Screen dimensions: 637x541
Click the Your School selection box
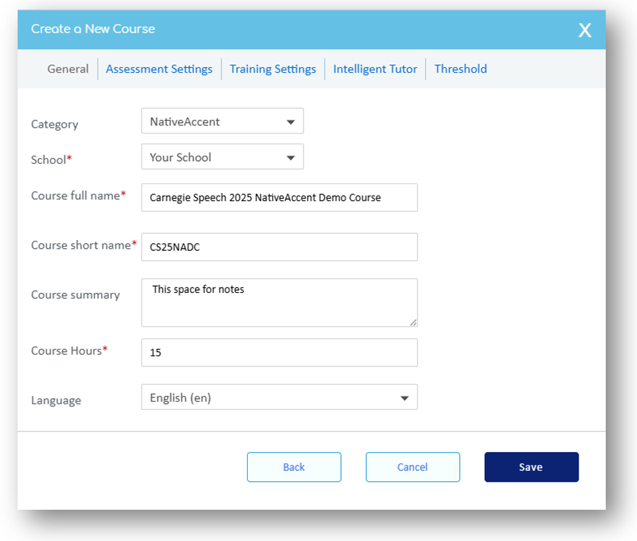click(x=211, y=157)
